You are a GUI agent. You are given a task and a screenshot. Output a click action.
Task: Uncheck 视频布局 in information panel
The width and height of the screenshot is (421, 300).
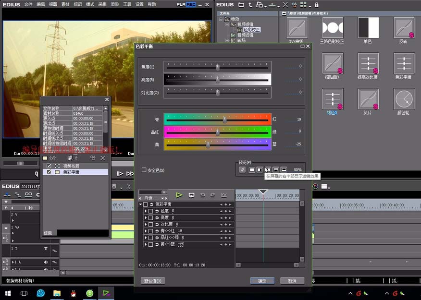pyautogui.click(x=49, y=166)
